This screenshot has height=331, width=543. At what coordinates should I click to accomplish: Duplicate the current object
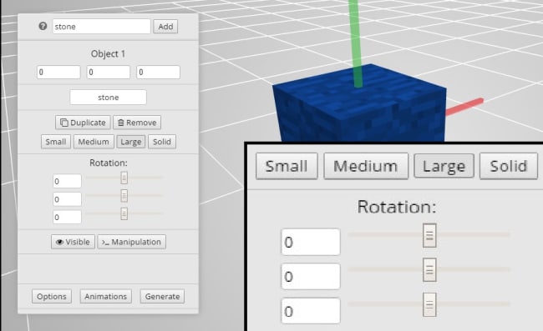83,123
